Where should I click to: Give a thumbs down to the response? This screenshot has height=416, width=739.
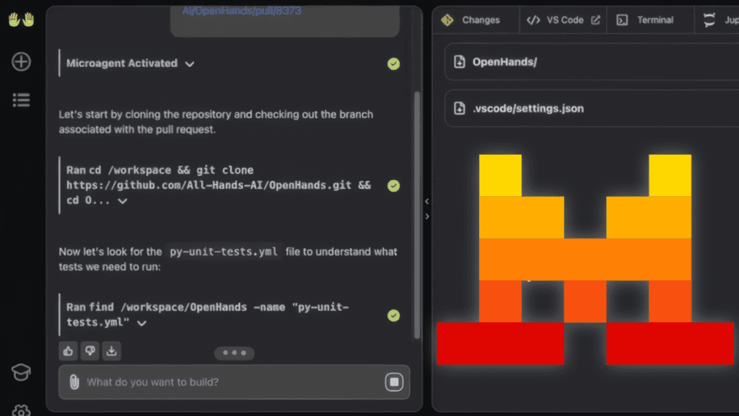(x=89, y=351)
